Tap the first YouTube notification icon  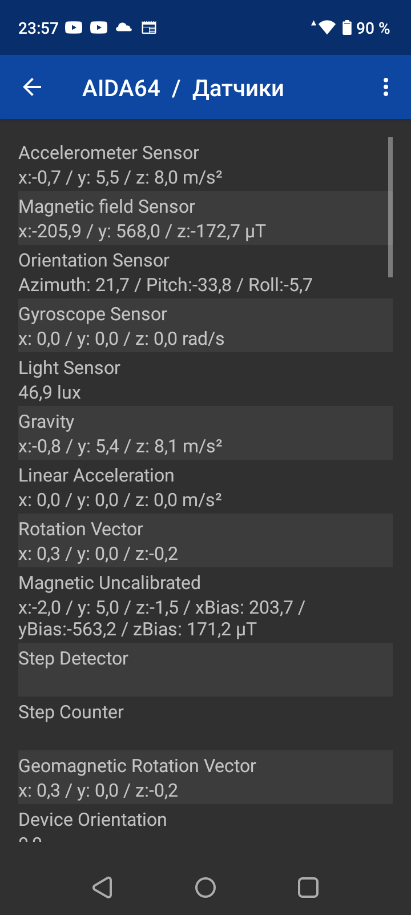74,27
